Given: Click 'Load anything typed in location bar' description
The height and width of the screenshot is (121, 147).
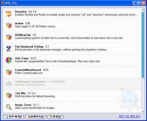Looking at the screenshot, I should pos(69,38).
